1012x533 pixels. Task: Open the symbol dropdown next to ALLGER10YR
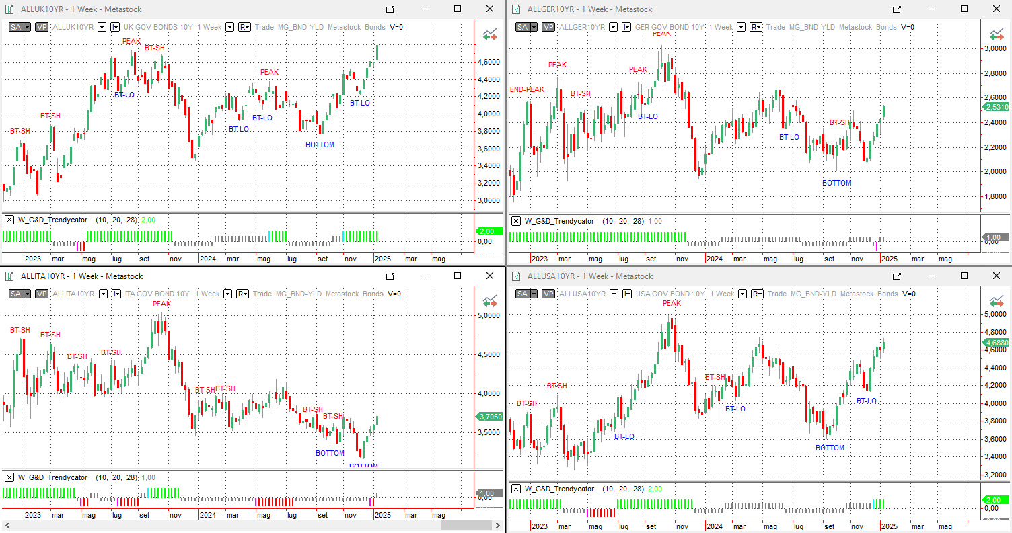614,27
